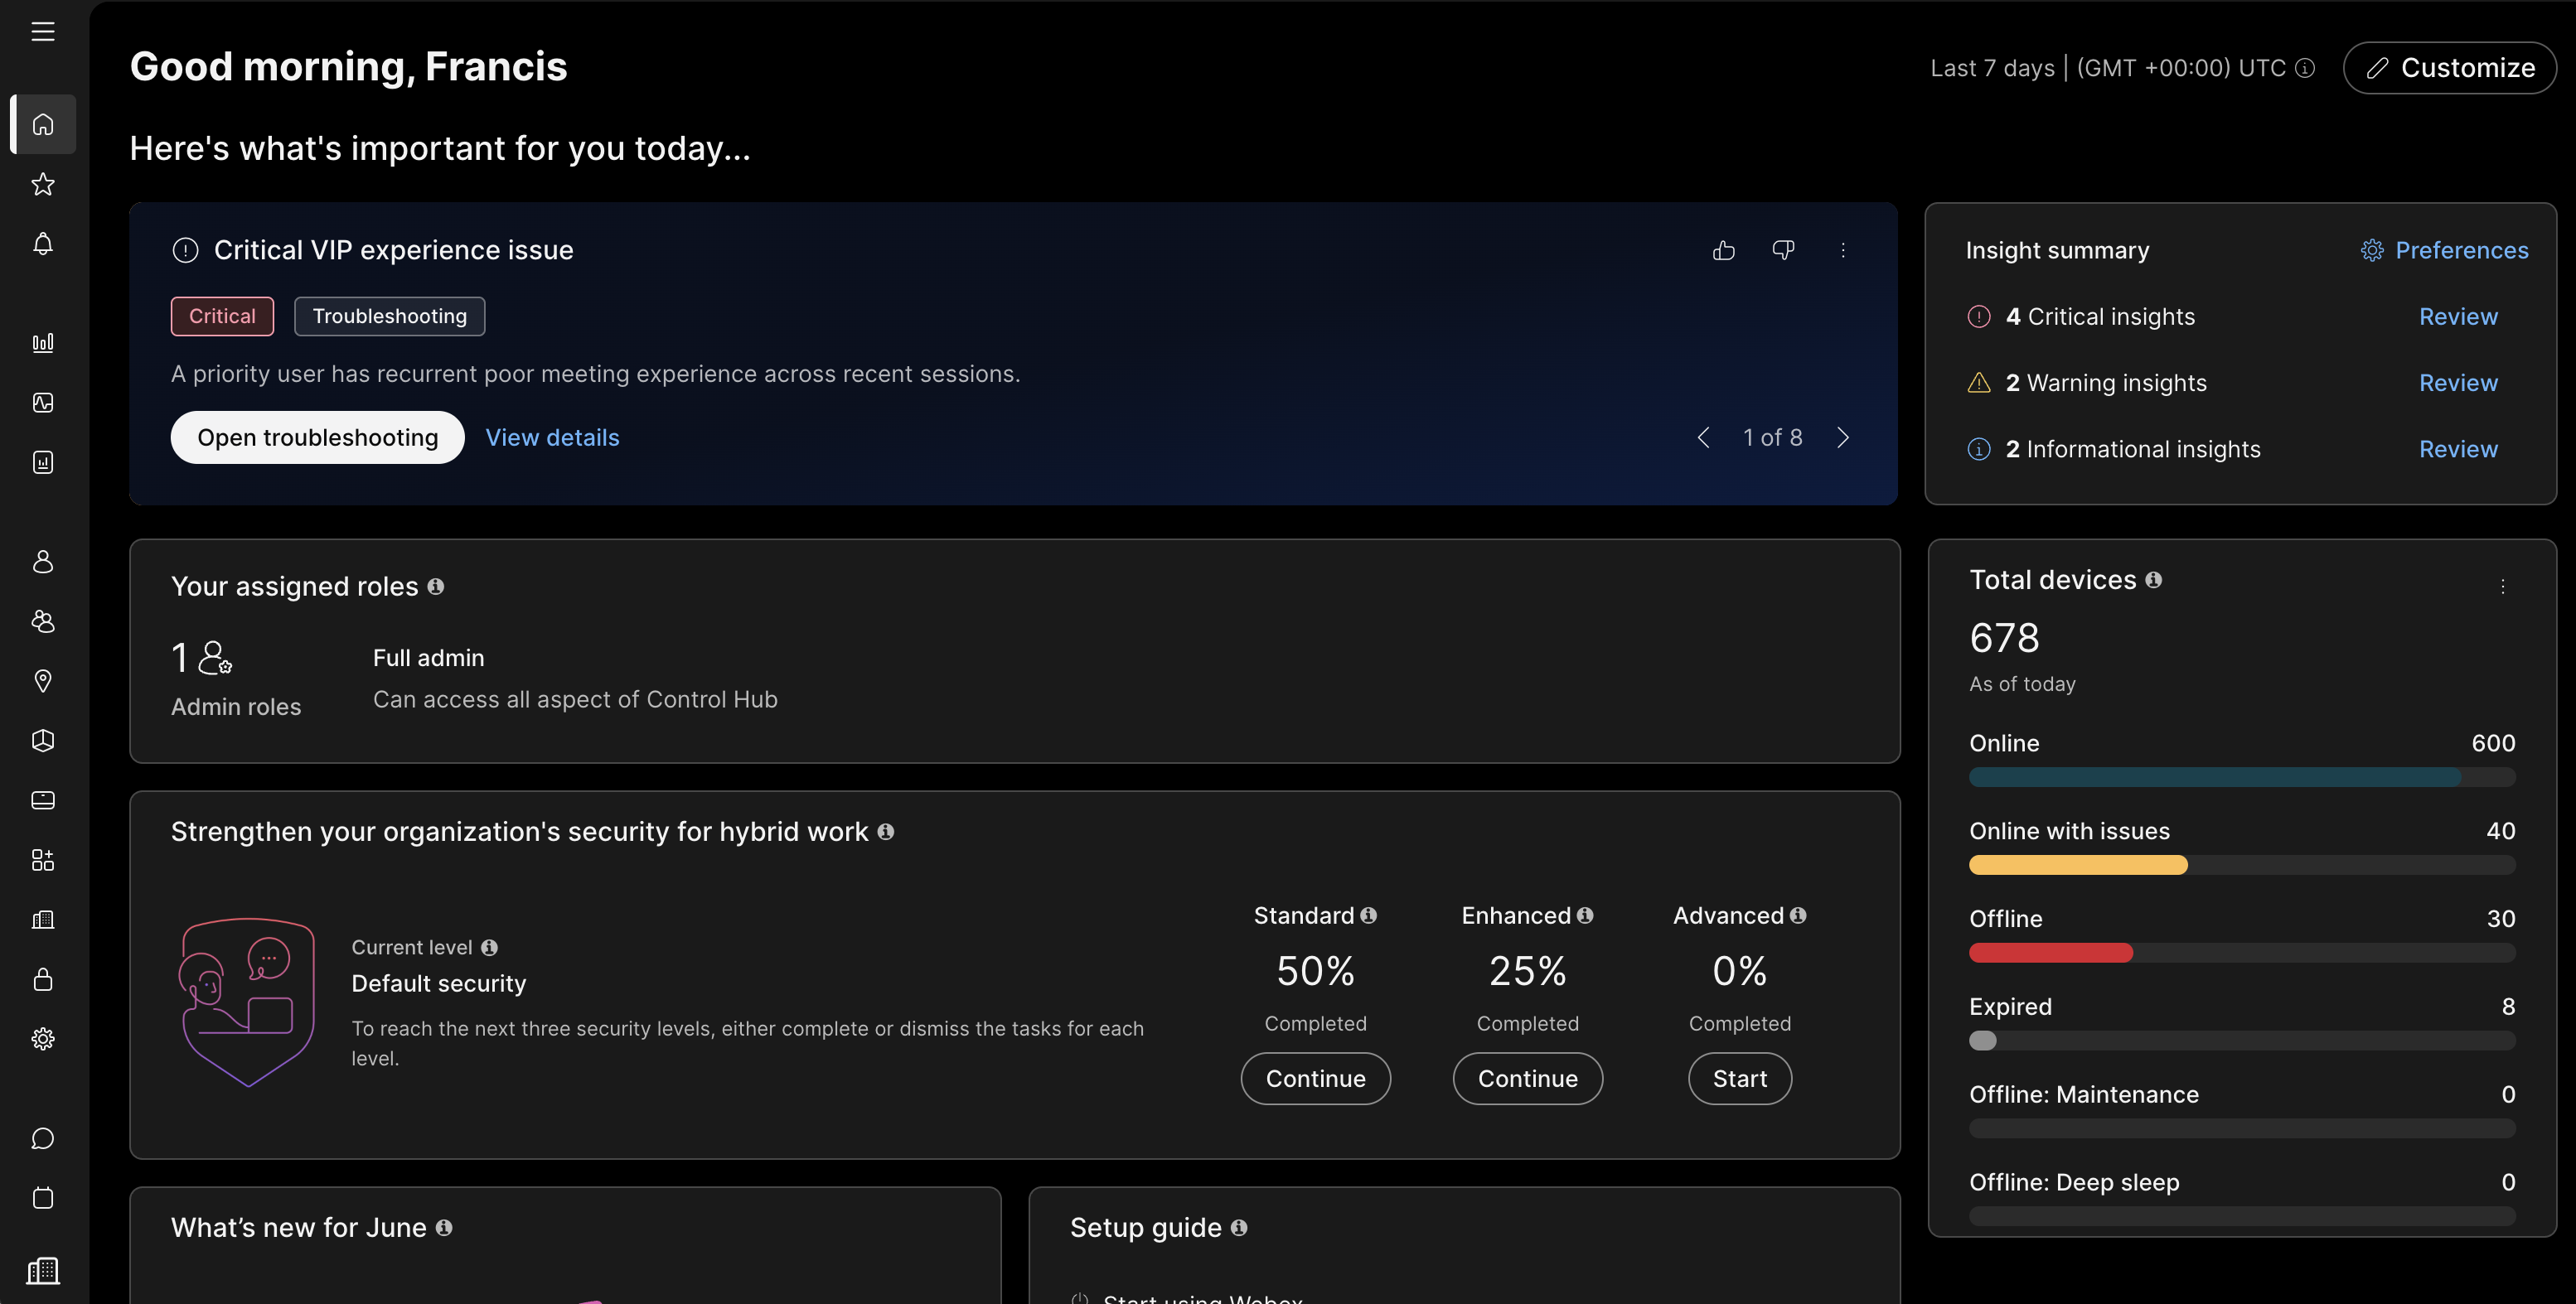Select the Troubleshooting tag

(390, 316)
